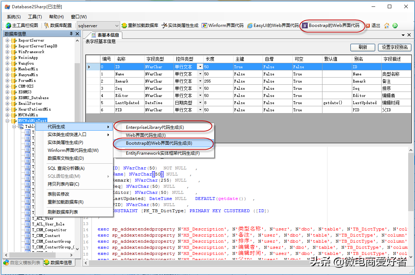Select Web界面代码生成(I) submenu item
The height and width of the screenshot is (275, 415).
(x=164, y=135)
